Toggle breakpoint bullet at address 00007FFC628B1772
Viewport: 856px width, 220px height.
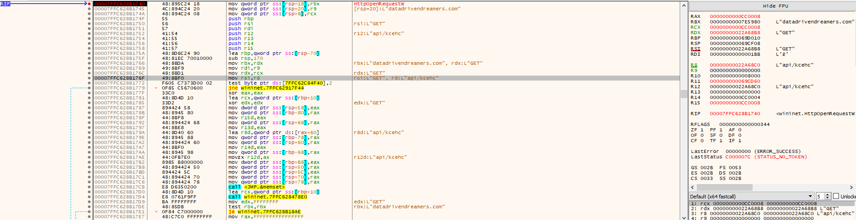(89, 83)
